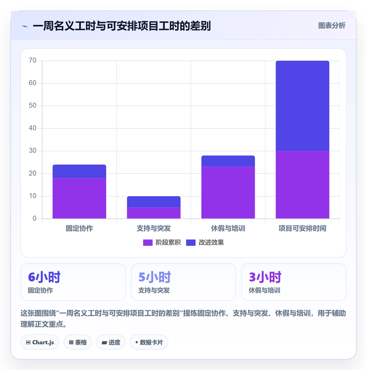The height and width of the screenshot is (370, 367).
Task: Click the grid icon in the 表格 tag
Action: 71,342
